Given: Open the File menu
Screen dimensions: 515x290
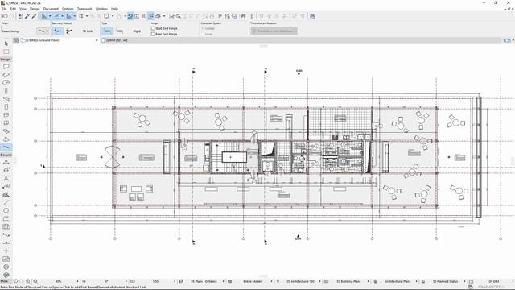Looking at the screenshot, I should click(x=4, y=9).
